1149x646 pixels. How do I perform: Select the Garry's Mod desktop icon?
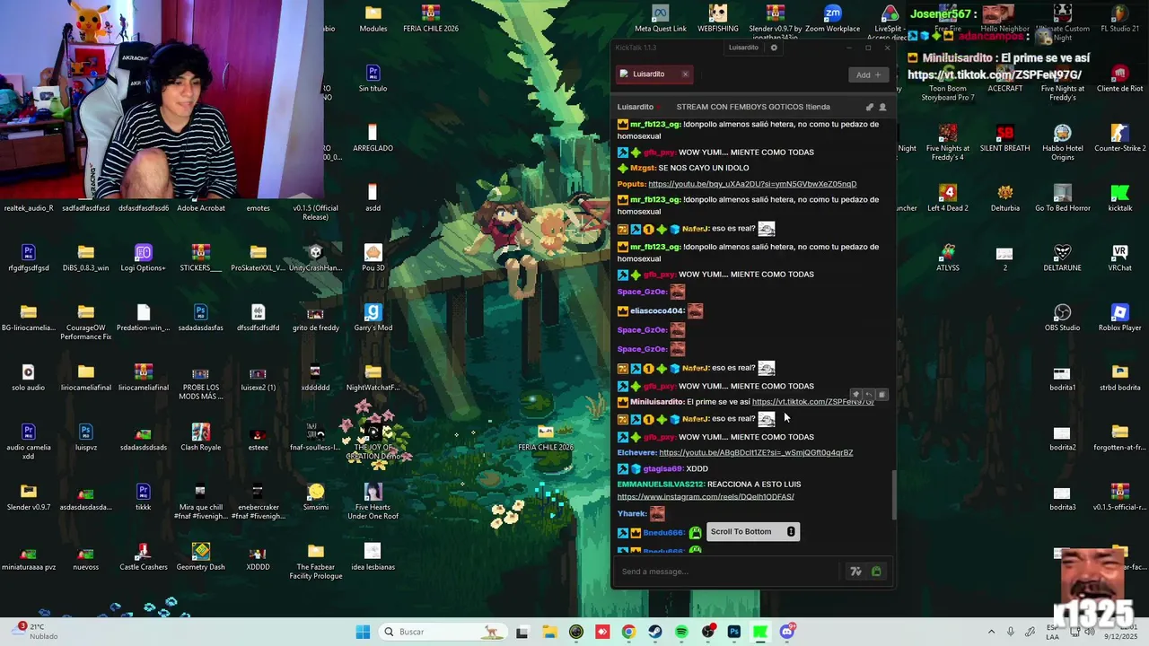373,318
